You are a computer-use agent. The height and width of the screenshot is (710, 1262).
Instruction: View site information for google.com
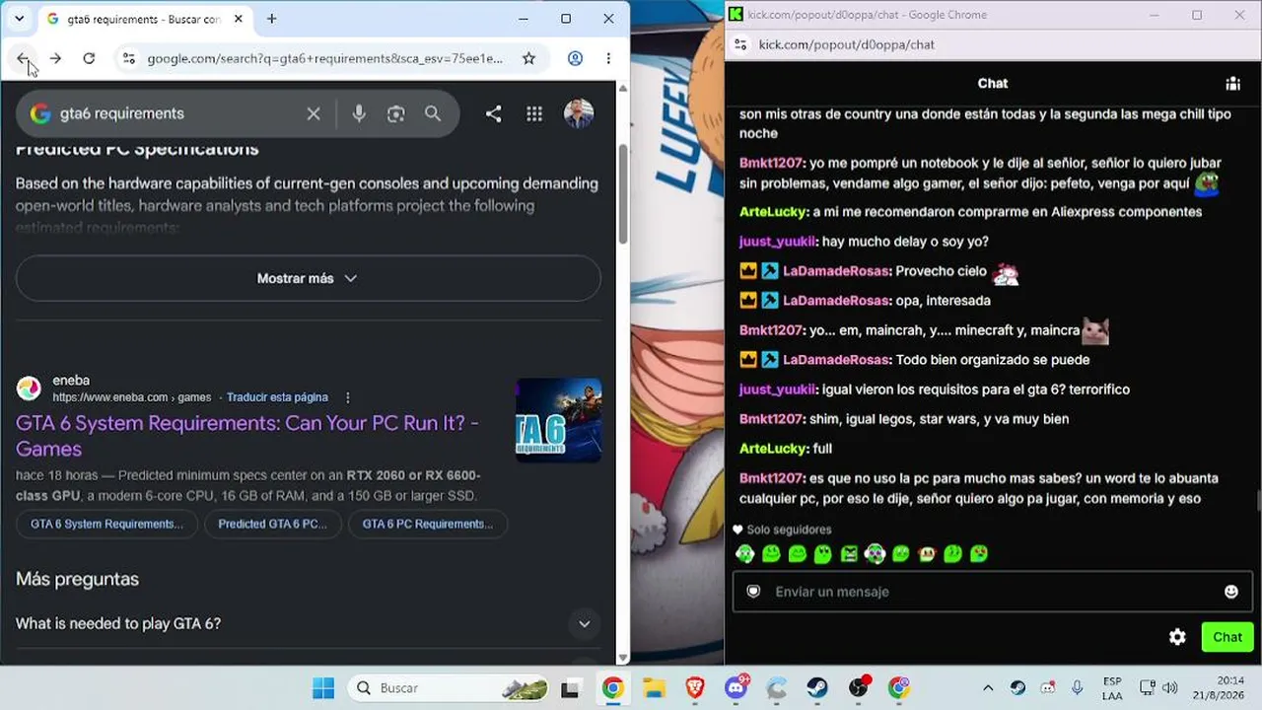(x=128, y=58)
